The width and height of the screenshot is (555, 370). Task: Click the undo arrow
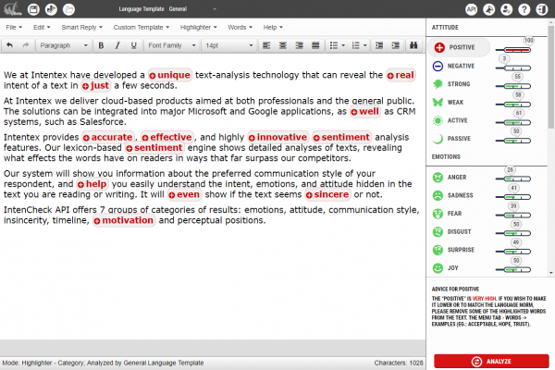click(x=9, y=45)
